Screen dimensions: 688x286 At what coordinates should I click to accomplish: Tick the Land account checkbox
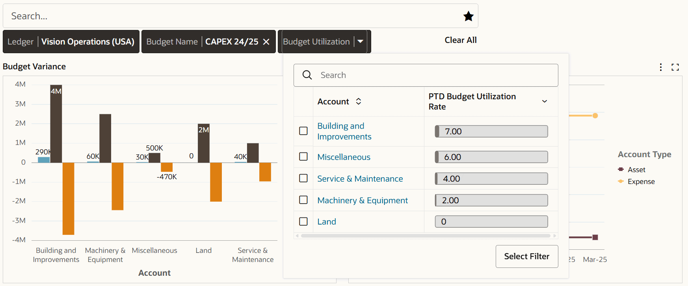point(303,221)
